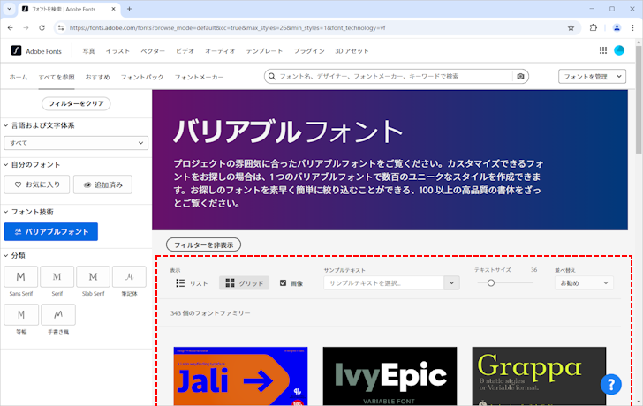The height and width of the screenshot is (406, 643).
Task: Open the Chrome profile icon
Action: point(617,28)
